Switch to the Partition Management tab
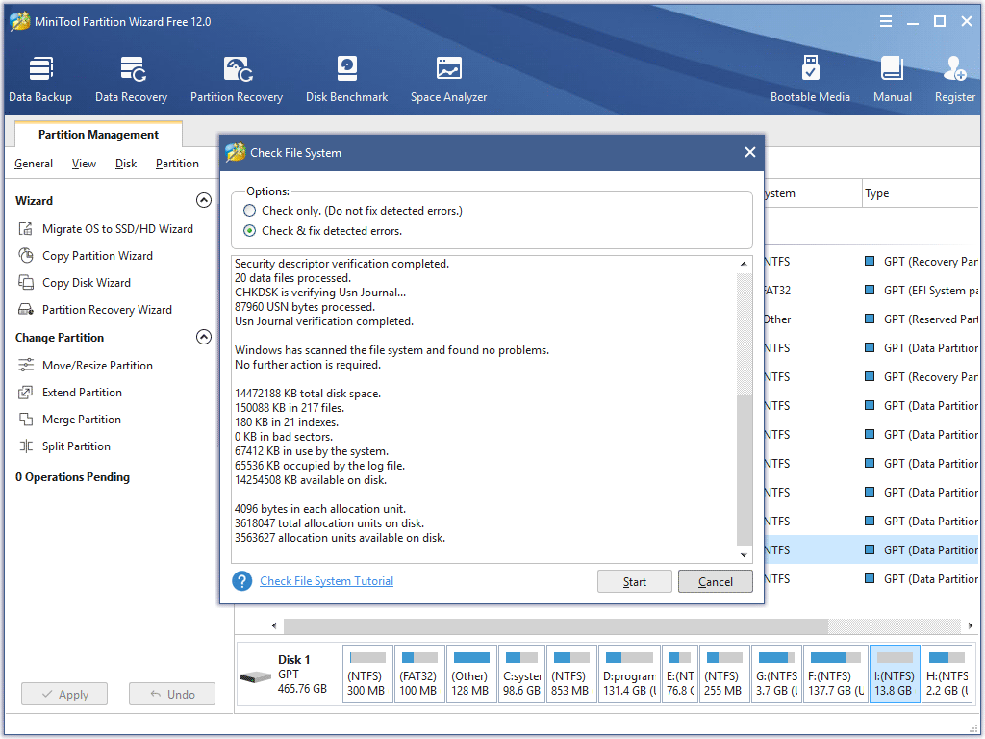The width and height of the screenshot is (985, 739). (97, 134)
